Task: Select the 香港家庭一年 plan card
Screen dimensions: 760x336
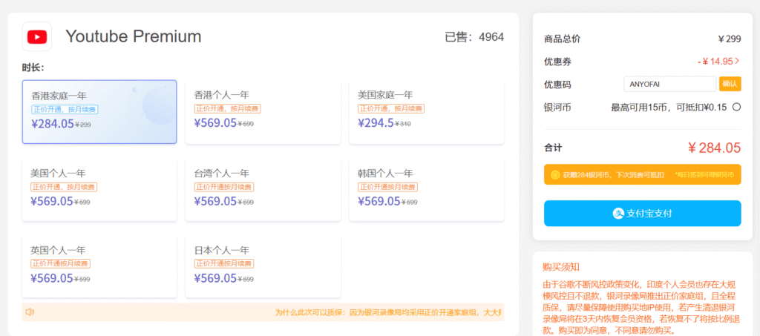Action: coord(99,112)
